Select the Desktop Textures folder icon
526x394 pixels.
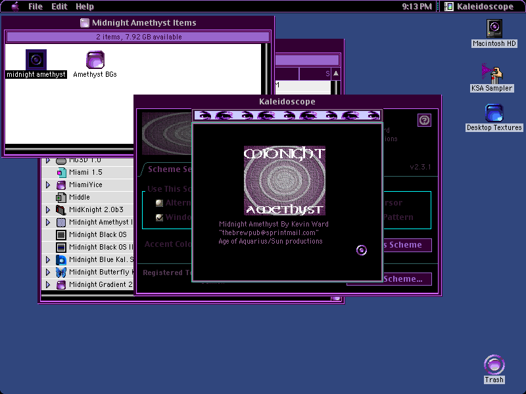click(x=494, y=113)
